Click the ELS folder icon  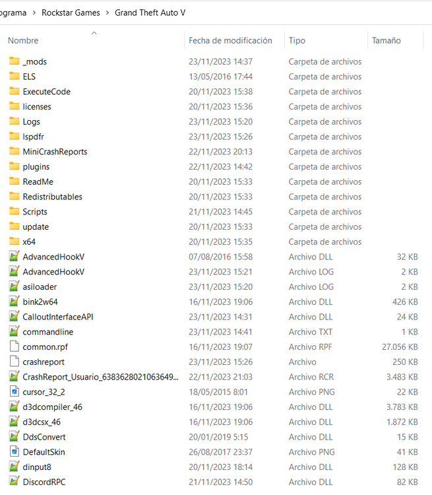[x=15, y=76]
